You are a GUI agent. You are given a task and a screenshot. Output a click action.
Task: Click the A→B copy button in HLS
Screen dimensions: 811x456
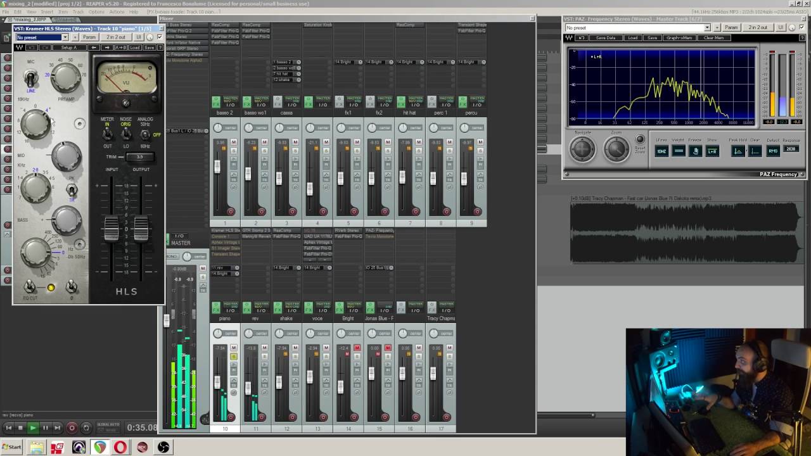tap(121, 47)
